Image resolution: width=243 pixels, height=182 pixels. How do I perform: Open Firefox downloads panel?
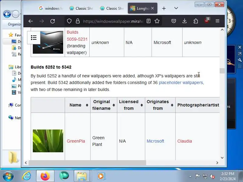[184, 21]
